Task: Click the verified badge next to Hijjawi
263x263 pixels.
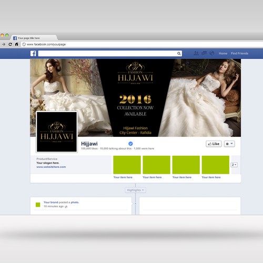Action: coord(130,144)
